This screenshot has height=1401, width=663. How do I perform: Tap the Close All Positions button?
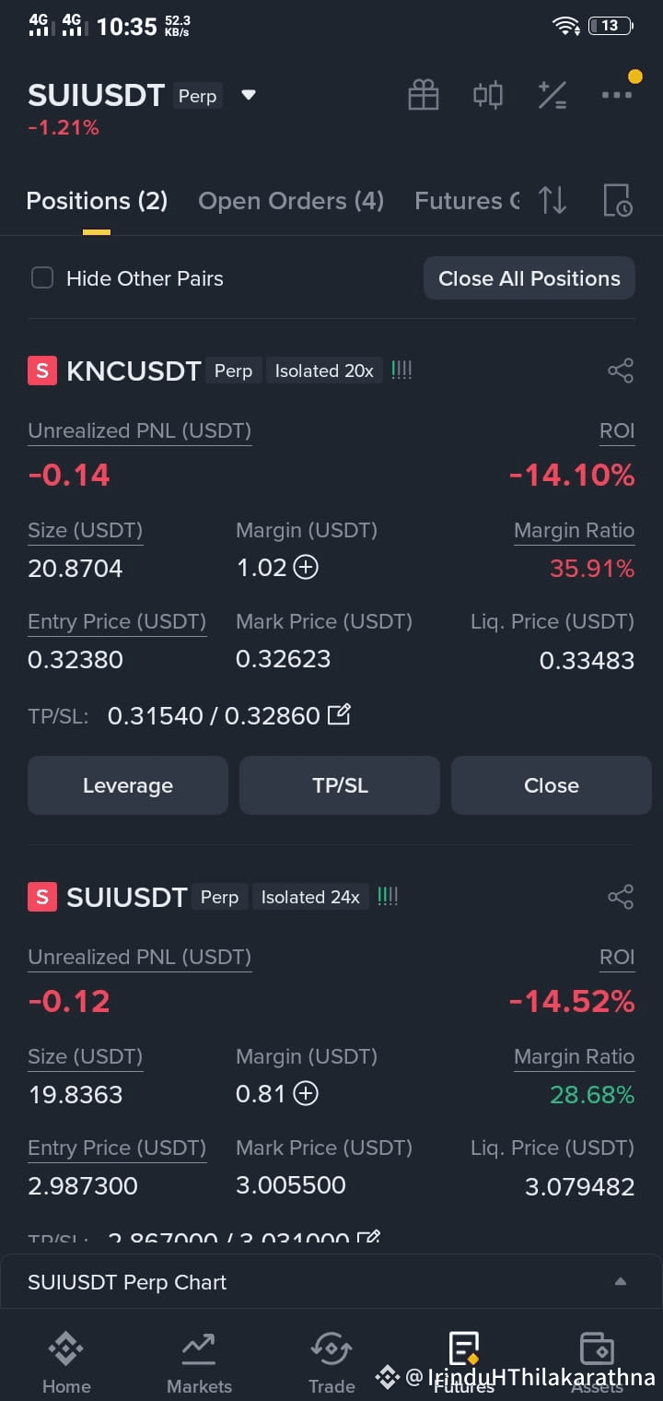click(529, 278)
